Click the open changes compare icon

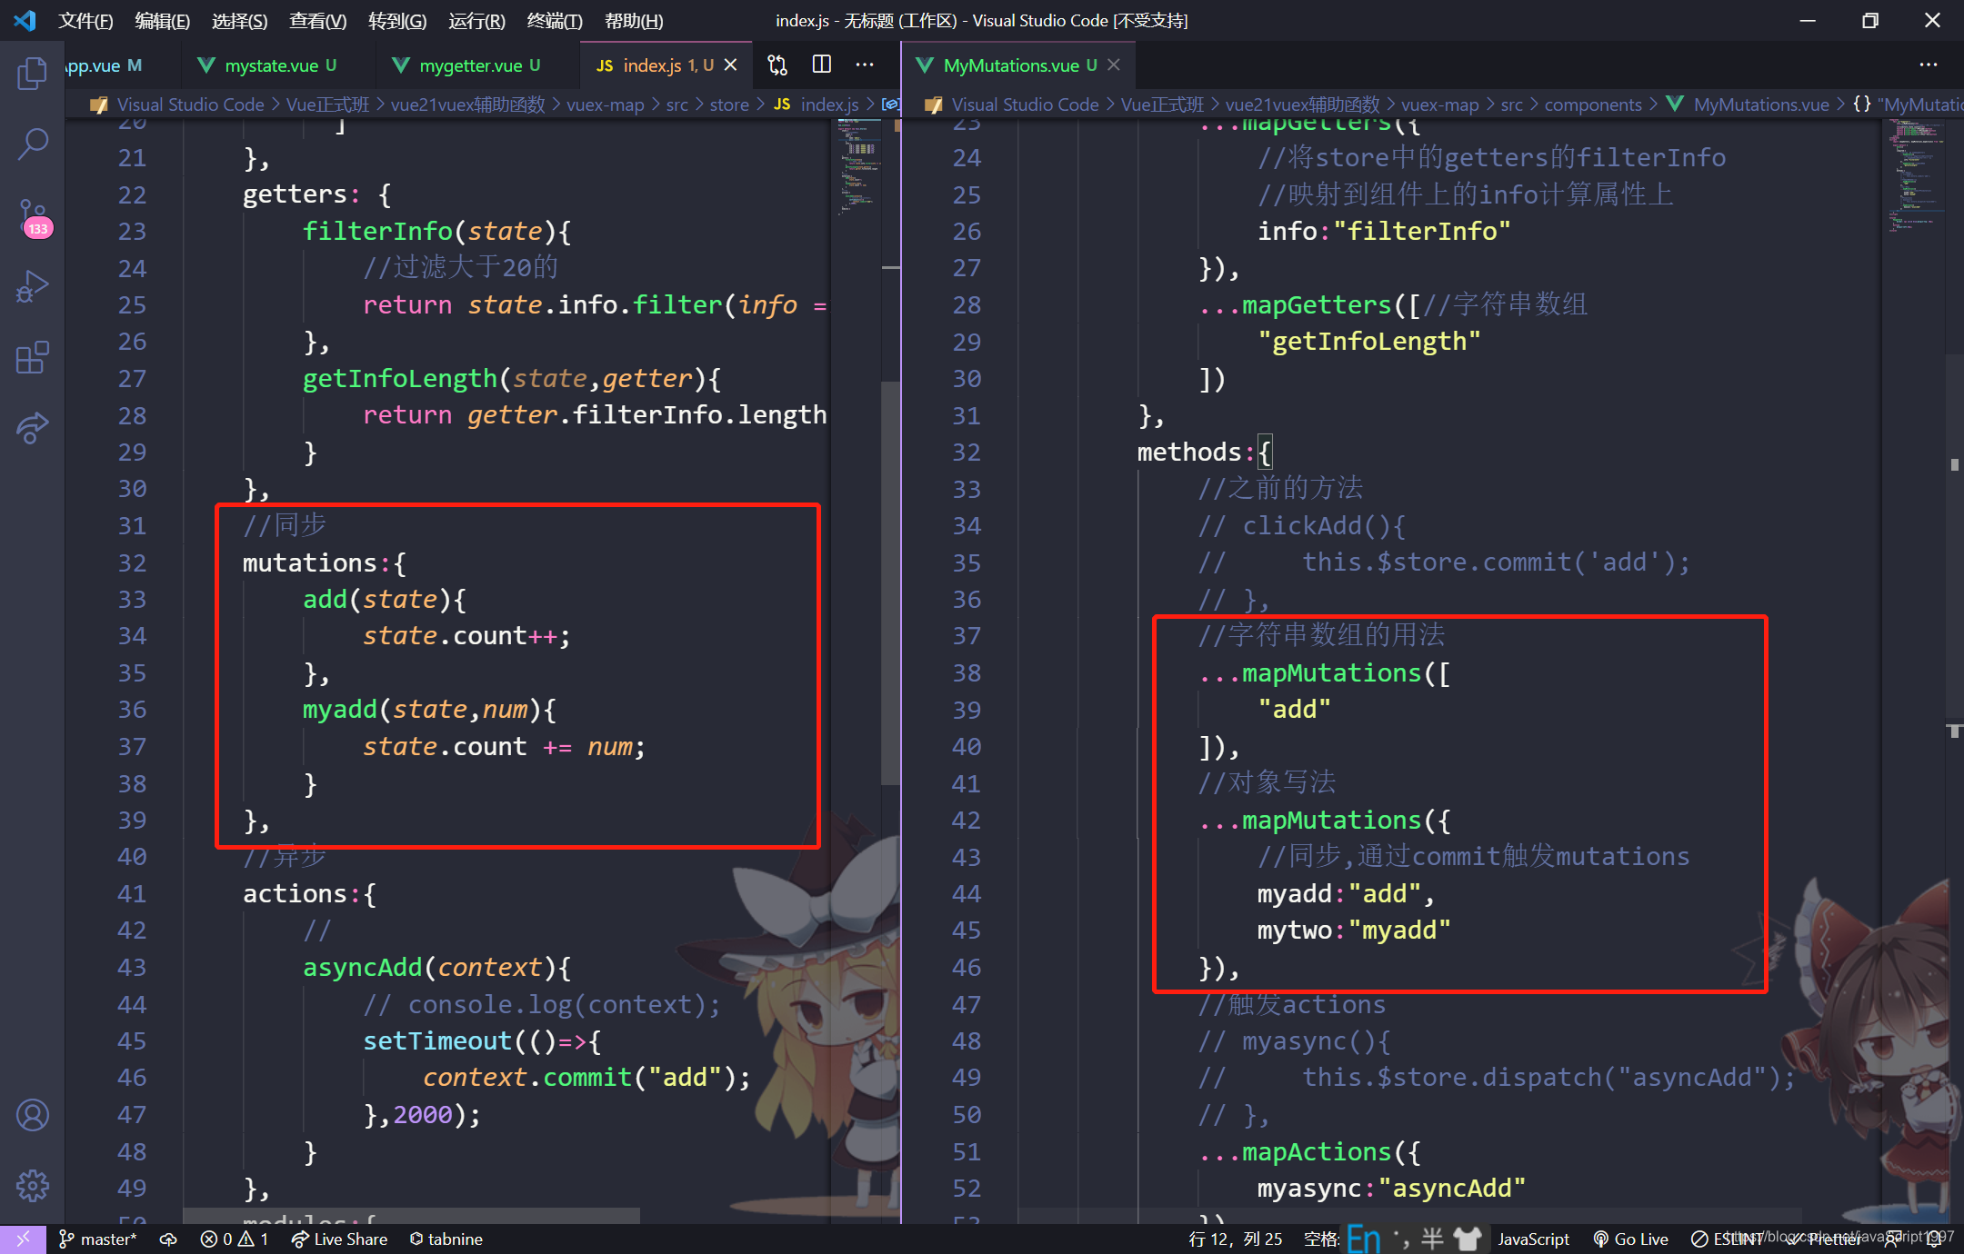point(777,65)
